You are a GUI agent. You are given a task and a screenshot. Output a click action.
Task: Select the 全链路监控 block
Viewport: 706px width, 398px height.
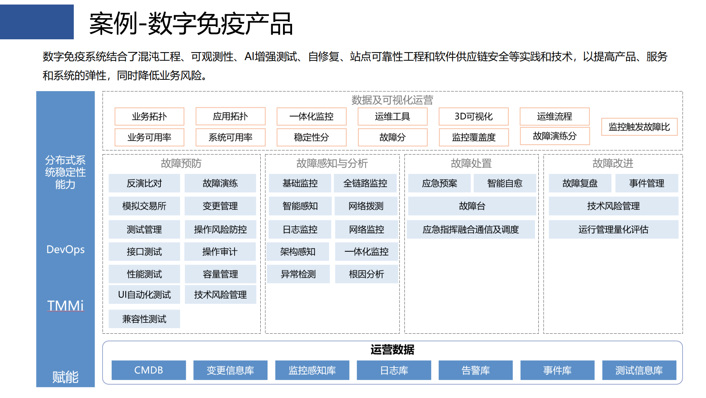pyautogui.click(x=365, y=183)
